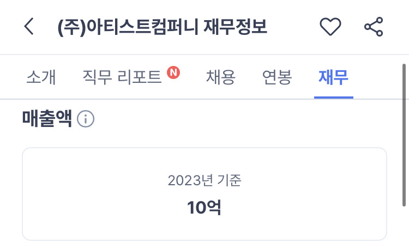Select the 재무 tab

tap(333, 78)
